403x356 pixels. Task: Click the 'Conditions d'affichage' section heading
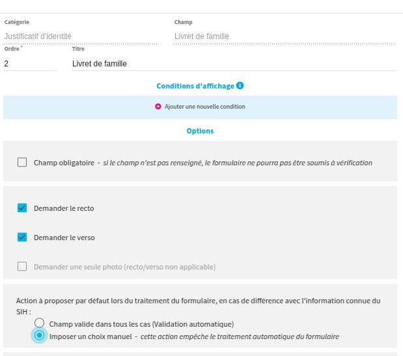coord(195,86)
